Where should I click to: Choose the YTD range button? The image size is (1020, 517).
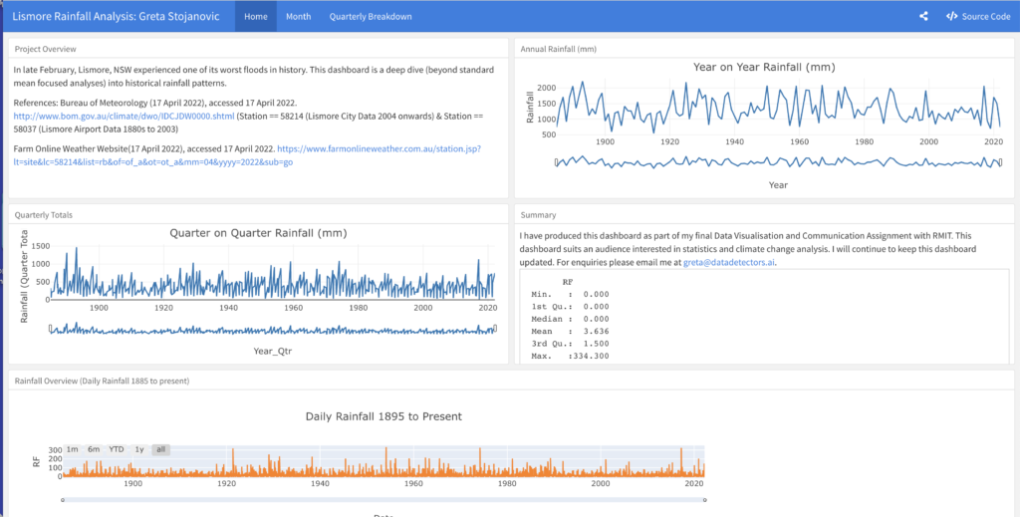click(x=117, y=449)
